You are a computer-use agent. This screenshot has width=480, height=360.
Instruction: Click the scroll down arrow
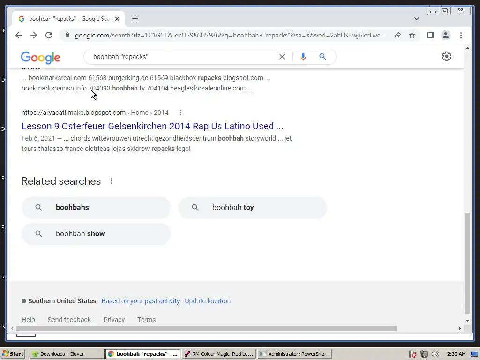click(x=467, y=321)
